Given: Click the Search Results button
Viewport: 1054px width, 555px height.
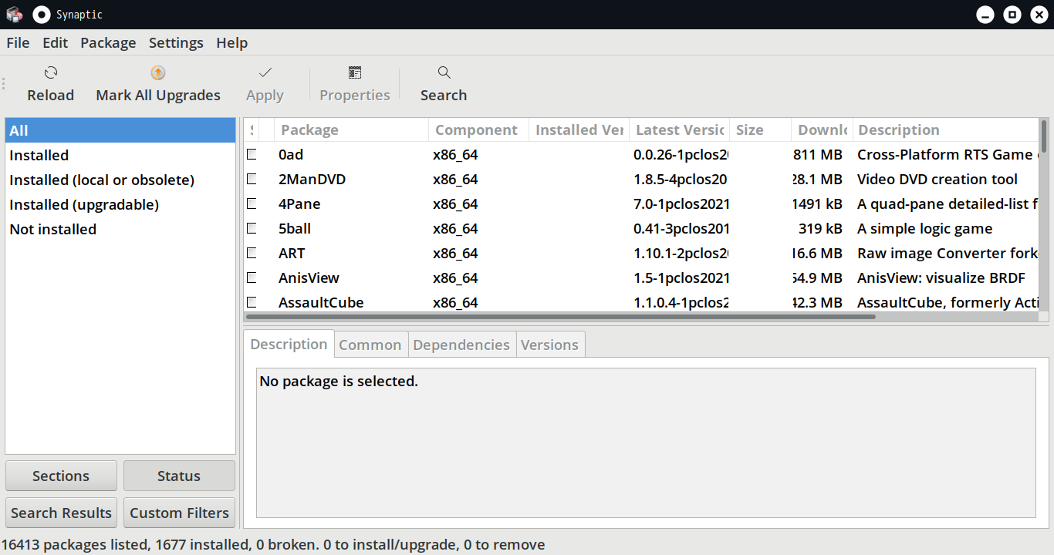Looking at the screenshot, I should point(61,513).
